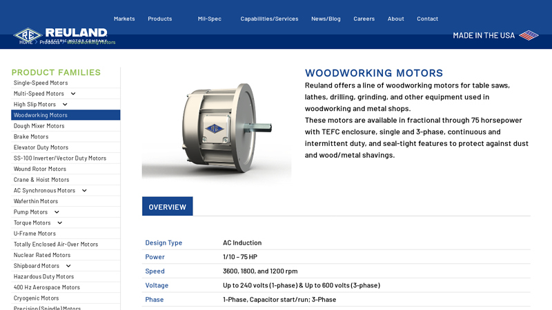552x310 pixels.
Task: Click the Reuland logo in the header
Action: coord(60,35)
